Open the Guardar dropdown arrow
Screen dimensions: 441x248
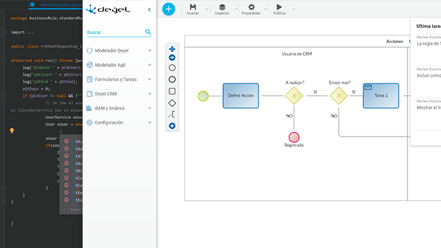(207, 9)
